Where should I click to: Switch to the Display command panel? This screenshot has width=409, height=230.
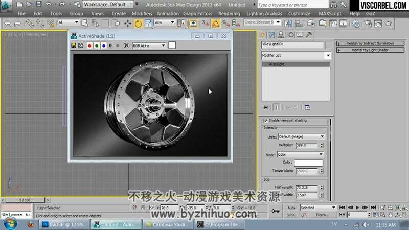tap(300, 35)
